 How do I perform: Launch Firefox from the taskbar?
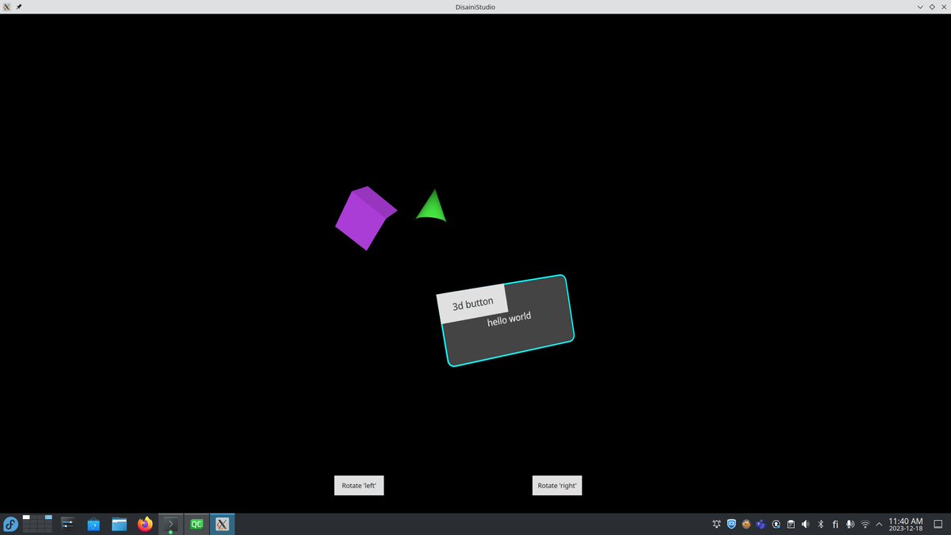pos(145,524)
